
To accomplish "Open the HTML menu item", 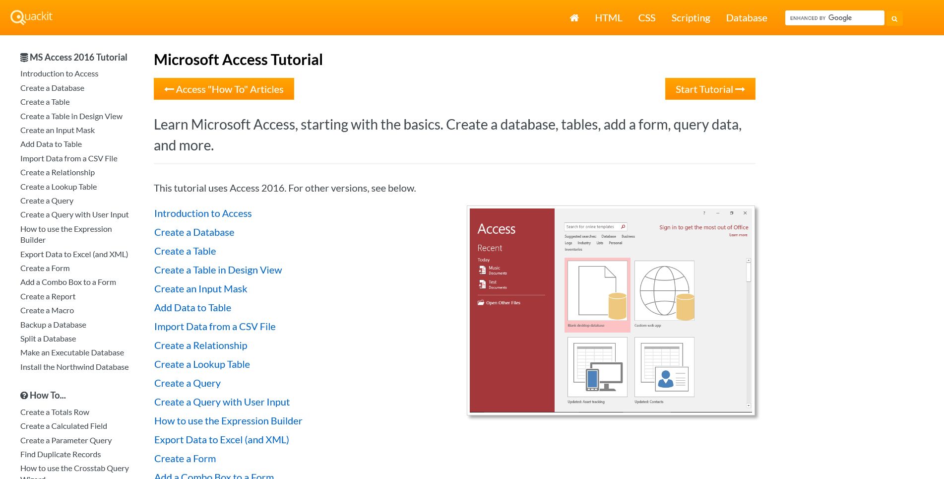I will (x=608, y=18).
